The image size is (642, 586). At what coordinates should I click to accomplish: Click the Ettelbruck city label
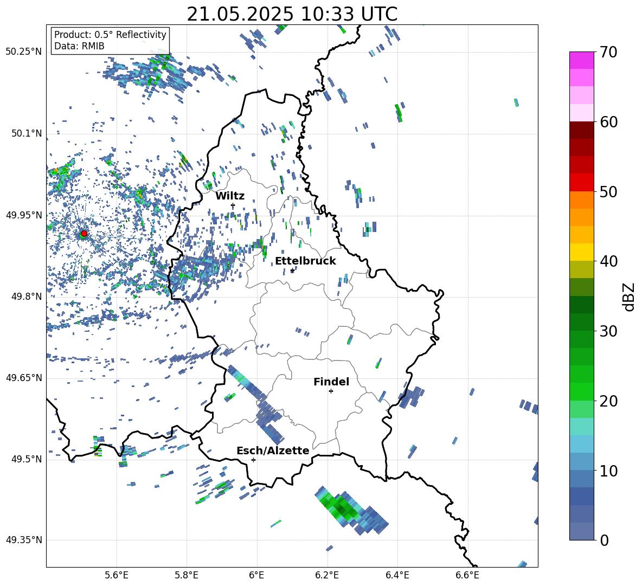coord(305,261)
